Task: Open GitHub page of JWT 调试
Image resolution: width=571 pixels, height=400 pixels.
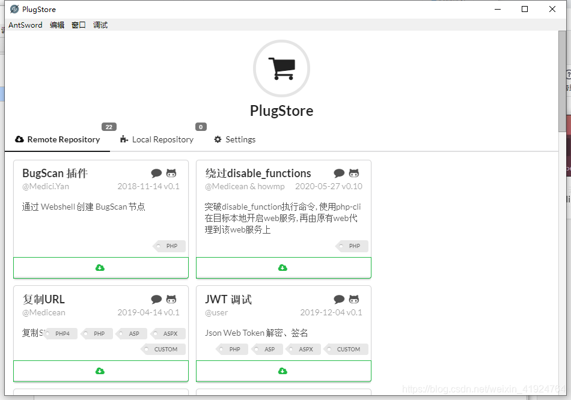Action: (x=354, y=299)
